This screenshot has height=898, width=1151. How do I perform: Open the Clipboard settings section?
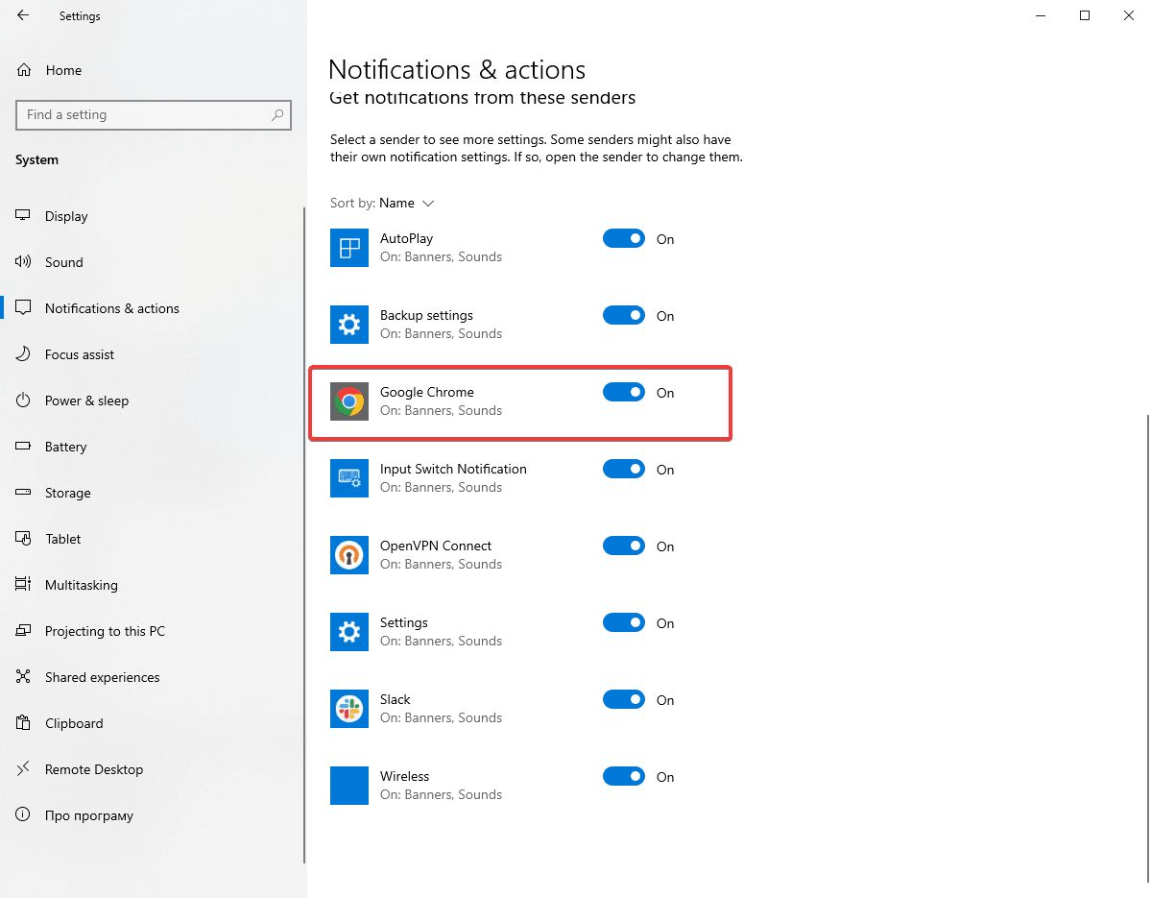(x=74, y=723)
